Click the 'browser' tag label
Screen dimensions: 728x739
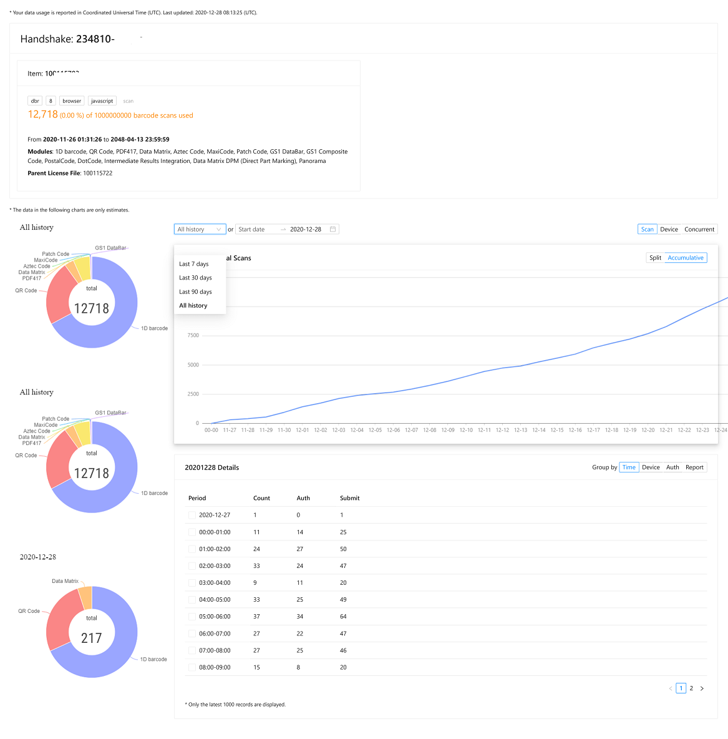tap(72, 101)
